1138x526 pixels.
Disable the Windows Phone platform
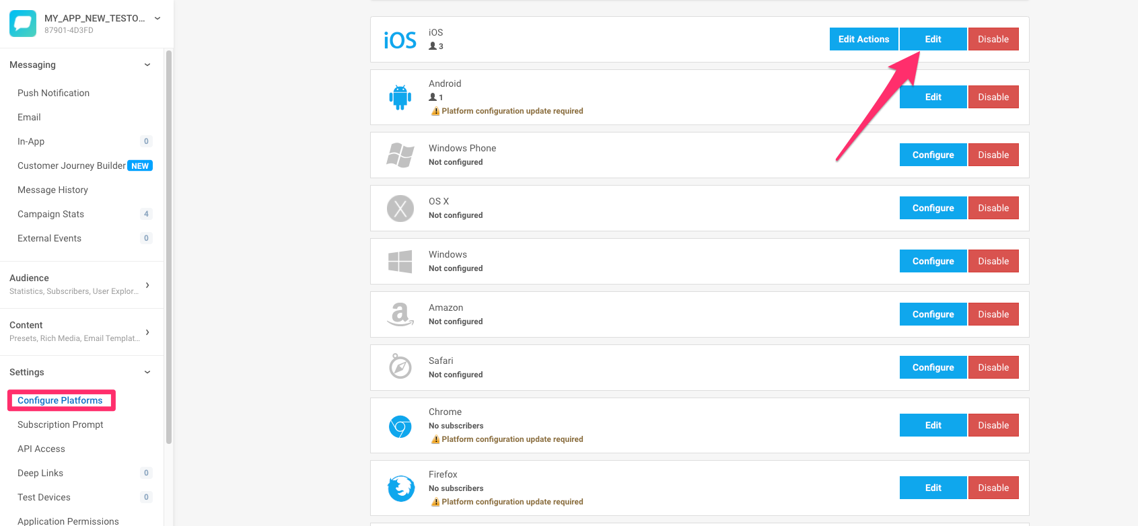(993, 155)
